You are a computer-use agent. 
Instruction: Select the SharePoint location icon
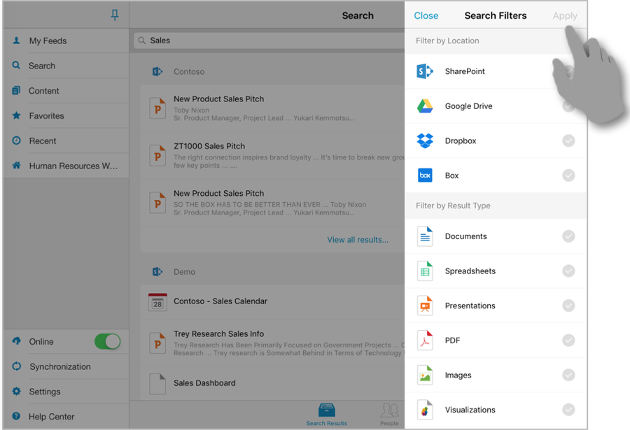[x=426, y=71]
